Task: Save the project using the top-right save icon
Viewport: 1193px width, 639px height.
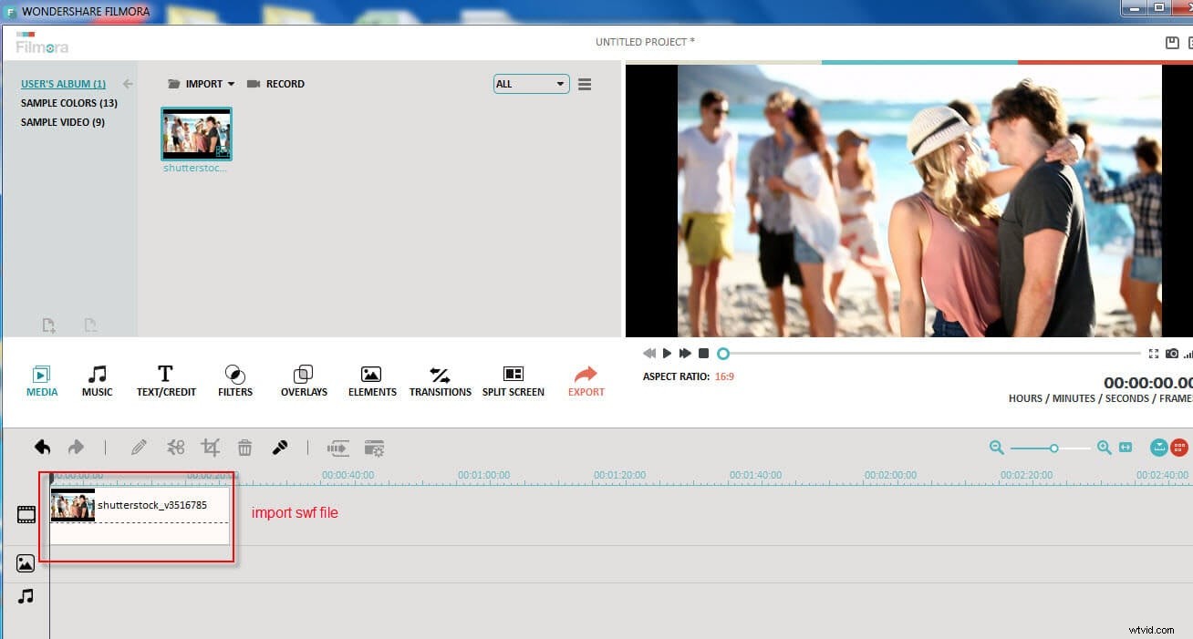Action: click(x=1174, y=42)
